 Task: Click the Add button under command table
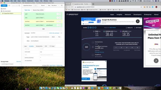pos(43,29)
